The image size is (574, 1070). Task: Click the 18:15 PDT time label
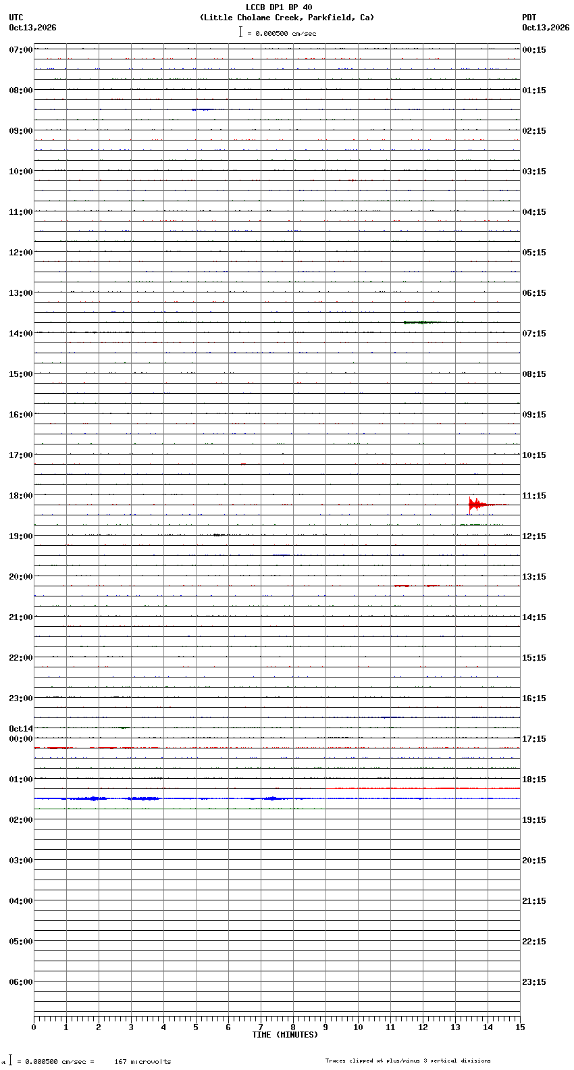534,780
